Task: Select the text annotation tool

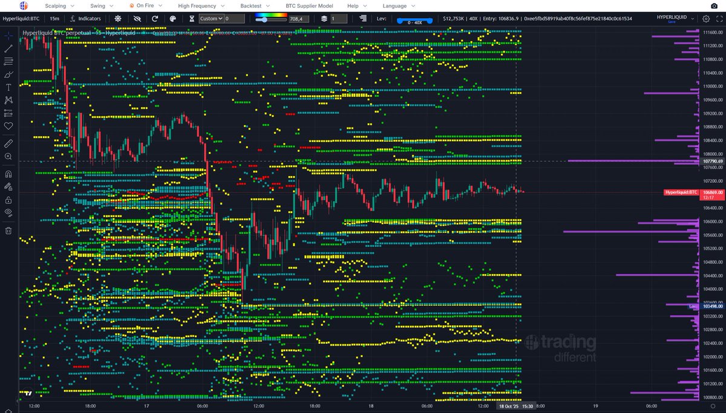Action: tap(8, 87)
